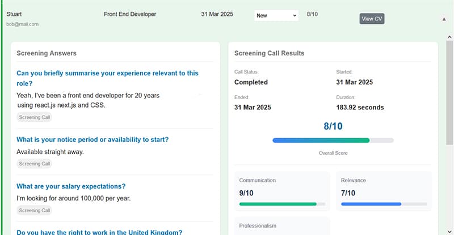Viewport: 454px width, 235px height.
Task: Click answer about 20 years experience
Action: click(88, 100)
